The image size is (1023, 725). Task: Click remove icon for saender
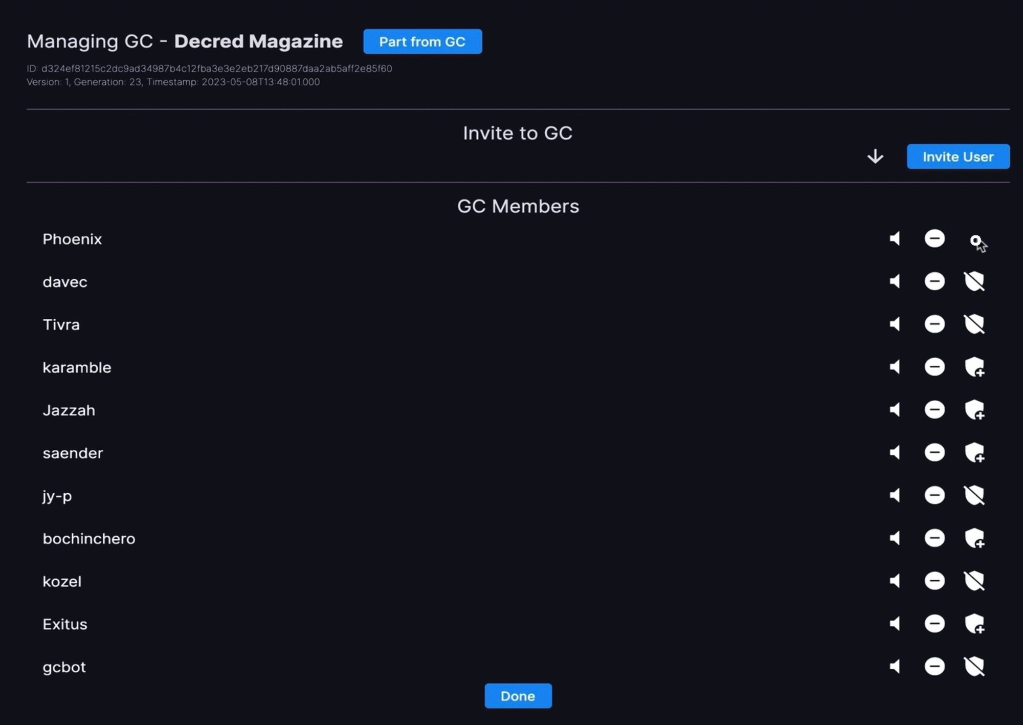934,453
